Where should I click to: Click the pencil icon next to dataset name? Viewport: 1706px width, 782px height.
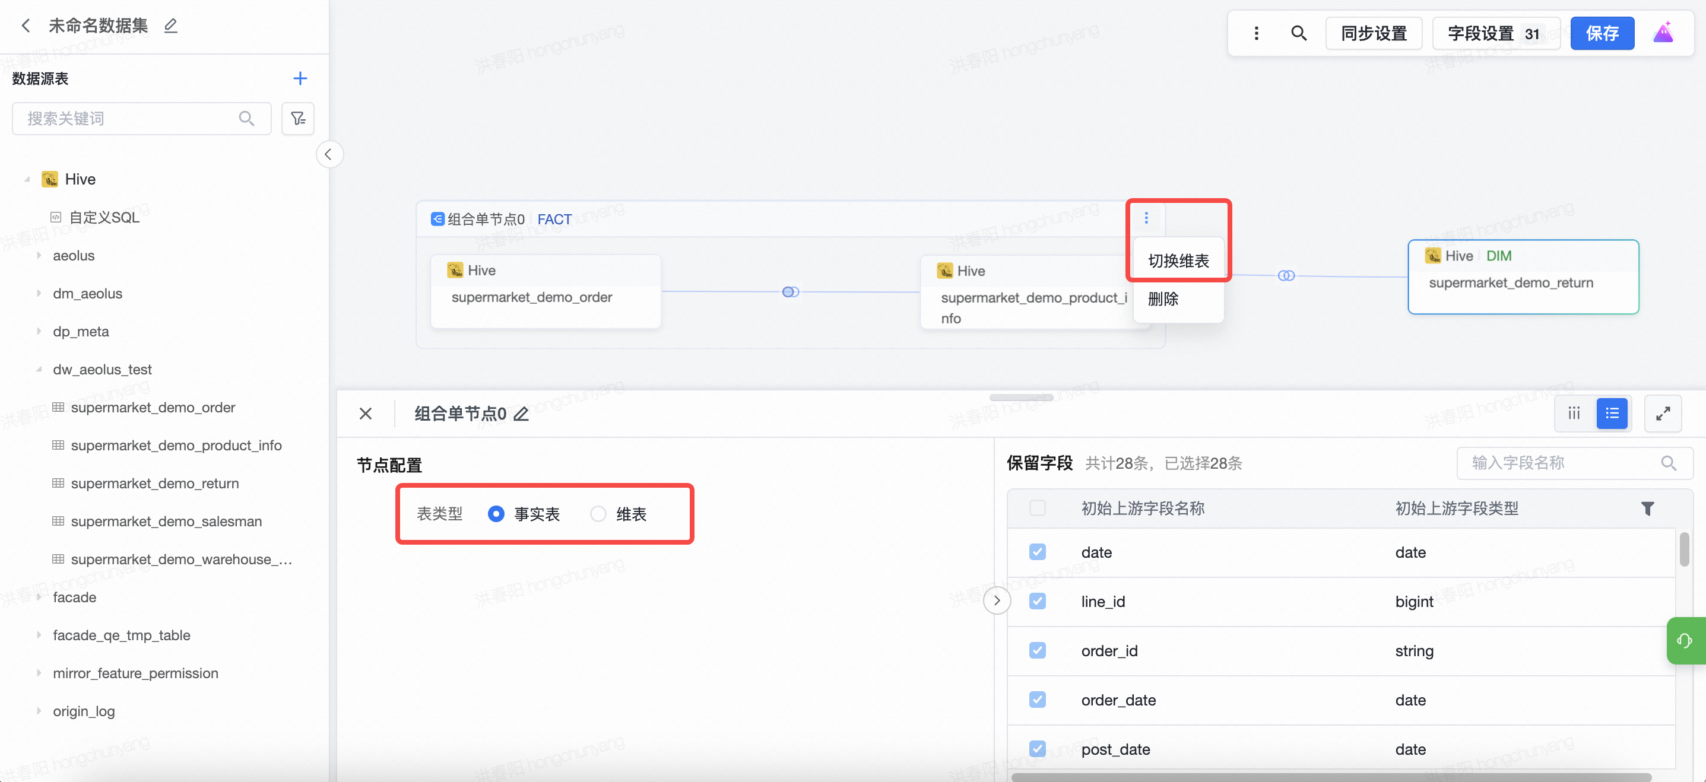(x=171, y=26)
